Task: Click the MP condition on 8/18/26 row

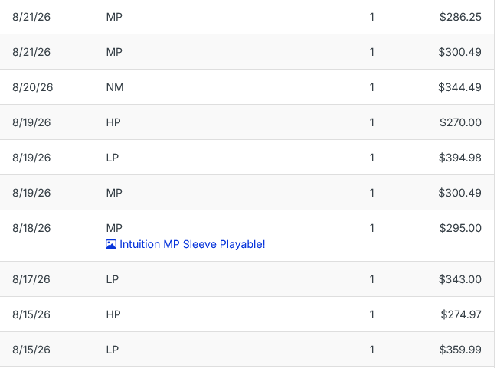Action: pos(114,228)
